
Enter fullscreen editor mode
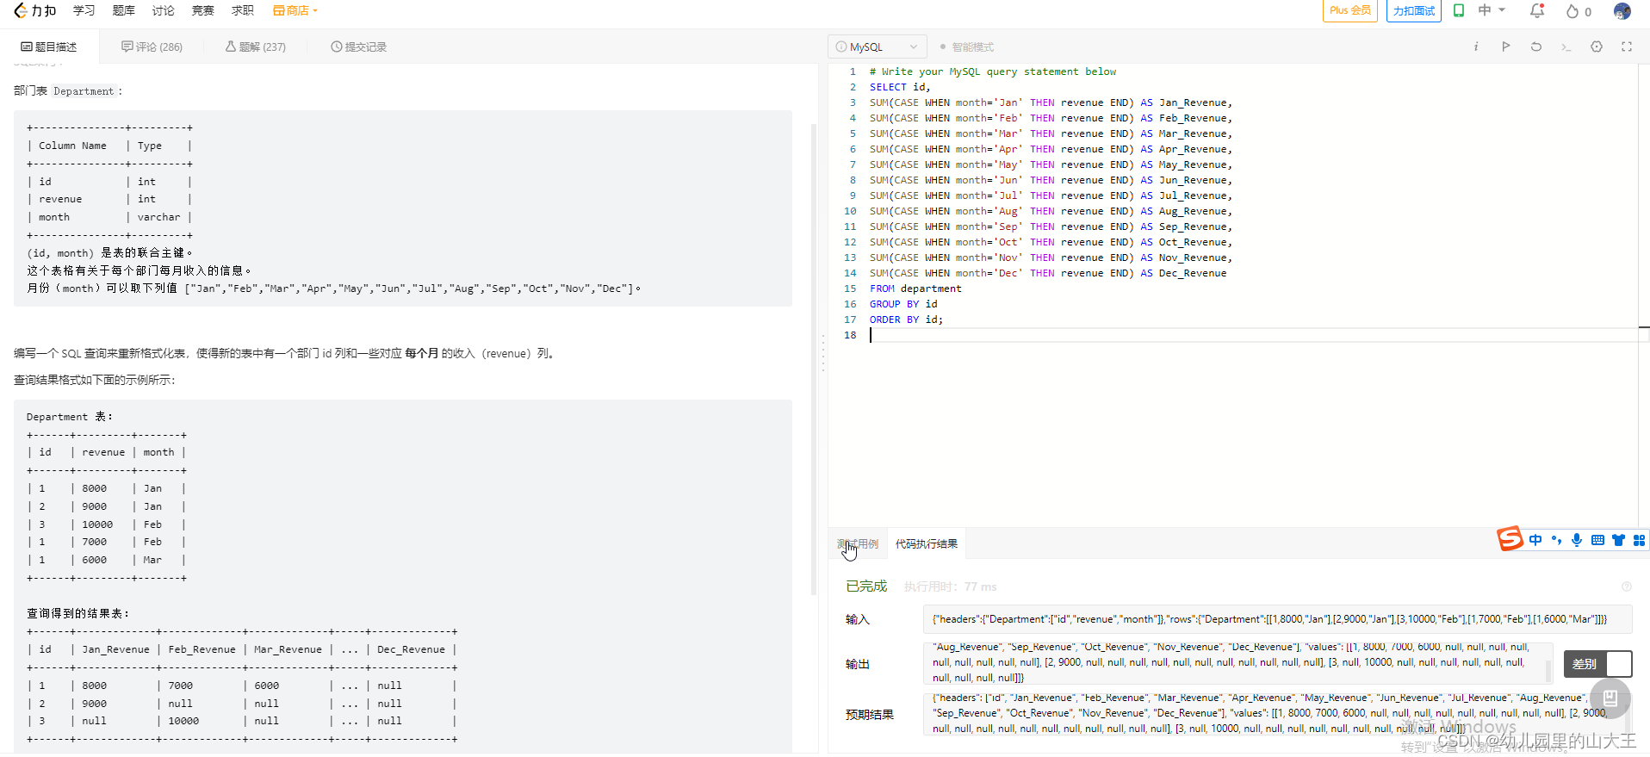click(1627, 47)
